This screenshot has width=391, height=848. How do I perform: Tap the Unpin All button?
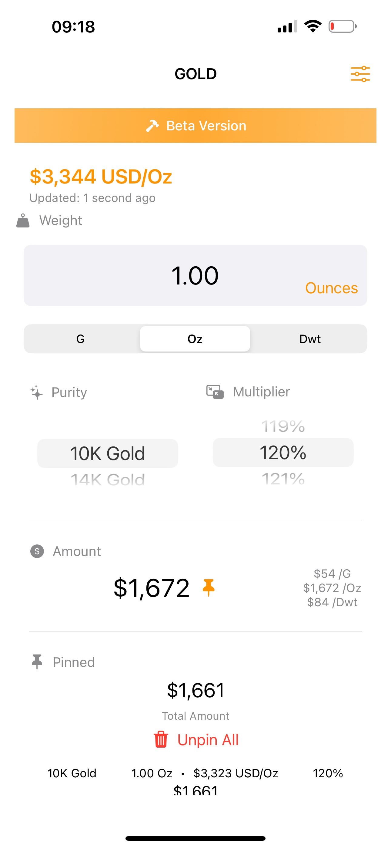pos(196,740)
